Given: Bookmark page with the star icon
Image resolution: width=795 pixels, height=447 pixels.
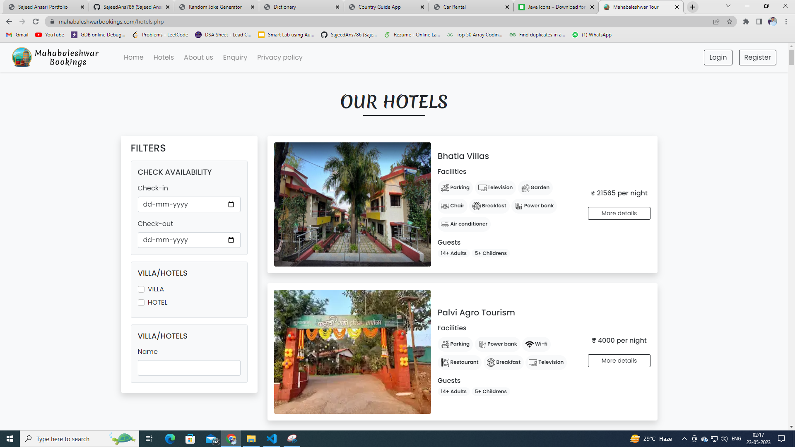Looking at the screenshot, I should [x=730, y=22].
